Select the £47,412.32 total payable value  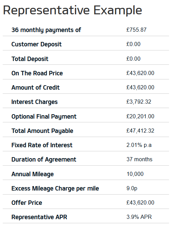tap(140, 131)
